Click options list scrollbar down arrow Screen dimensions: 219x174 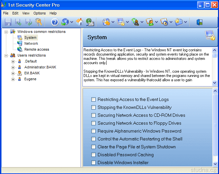(x=215, y=164)
